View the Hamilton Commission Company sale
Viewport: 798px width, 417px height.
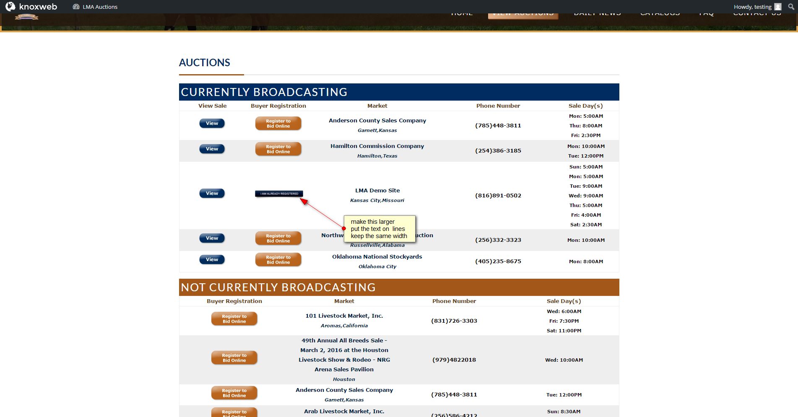(x=212, y=149)
